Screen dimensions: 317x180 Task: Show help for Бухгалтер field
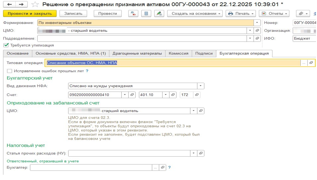[x=169, y=167]
